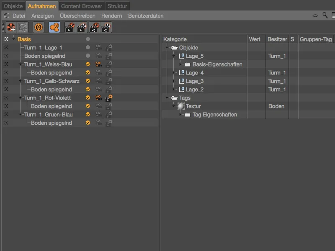Collapse the Turm_1_Rot-Violett take
This screenshot has width=335, height=251.
pyautogui.click(x=20, y=98)
